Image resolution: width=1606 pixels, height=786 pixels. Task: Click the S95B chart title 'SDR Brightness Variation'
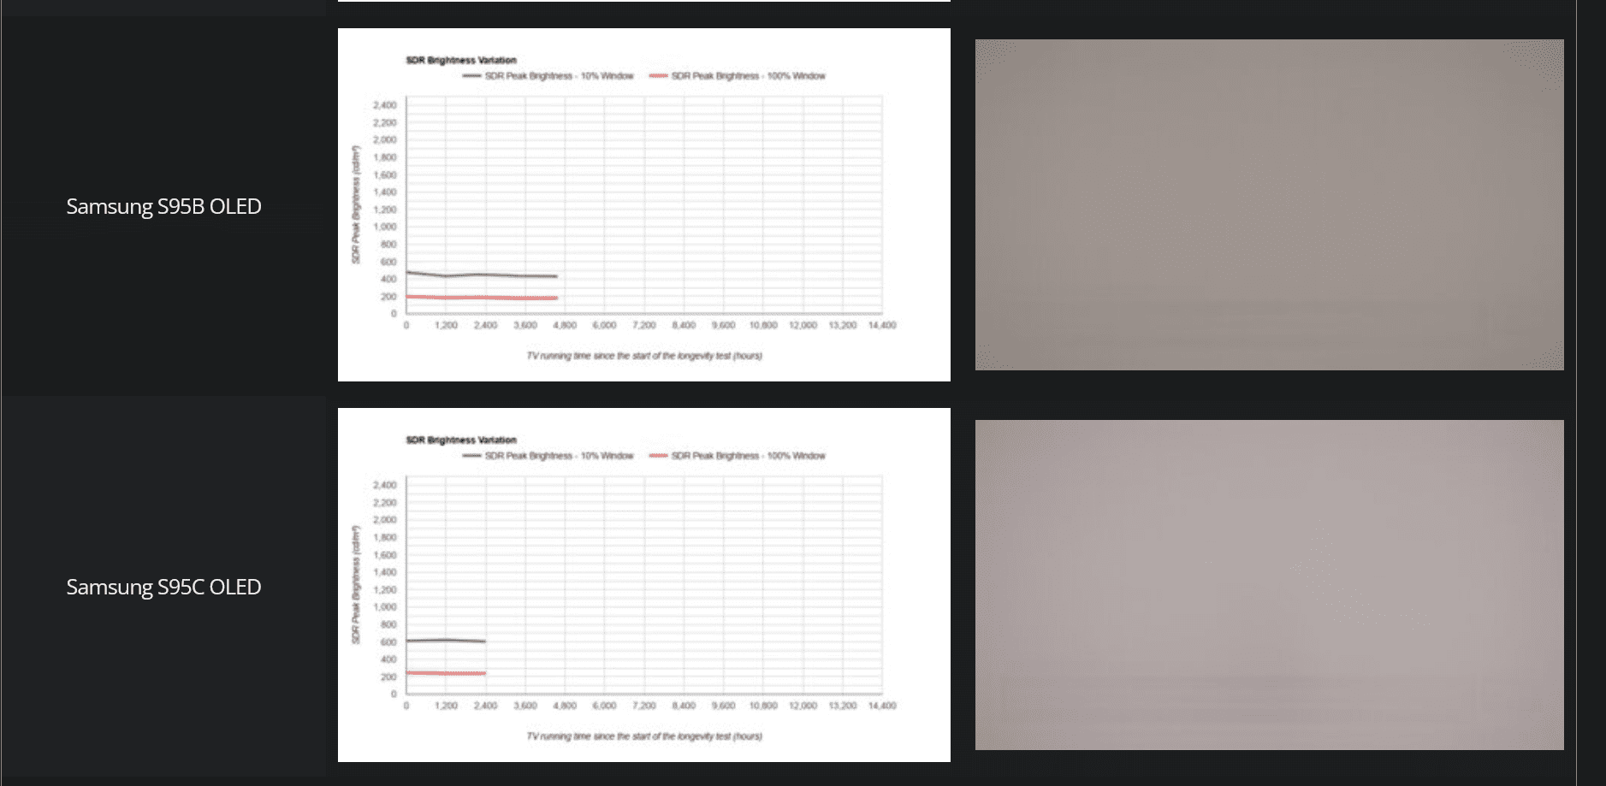tap(461, 60)
